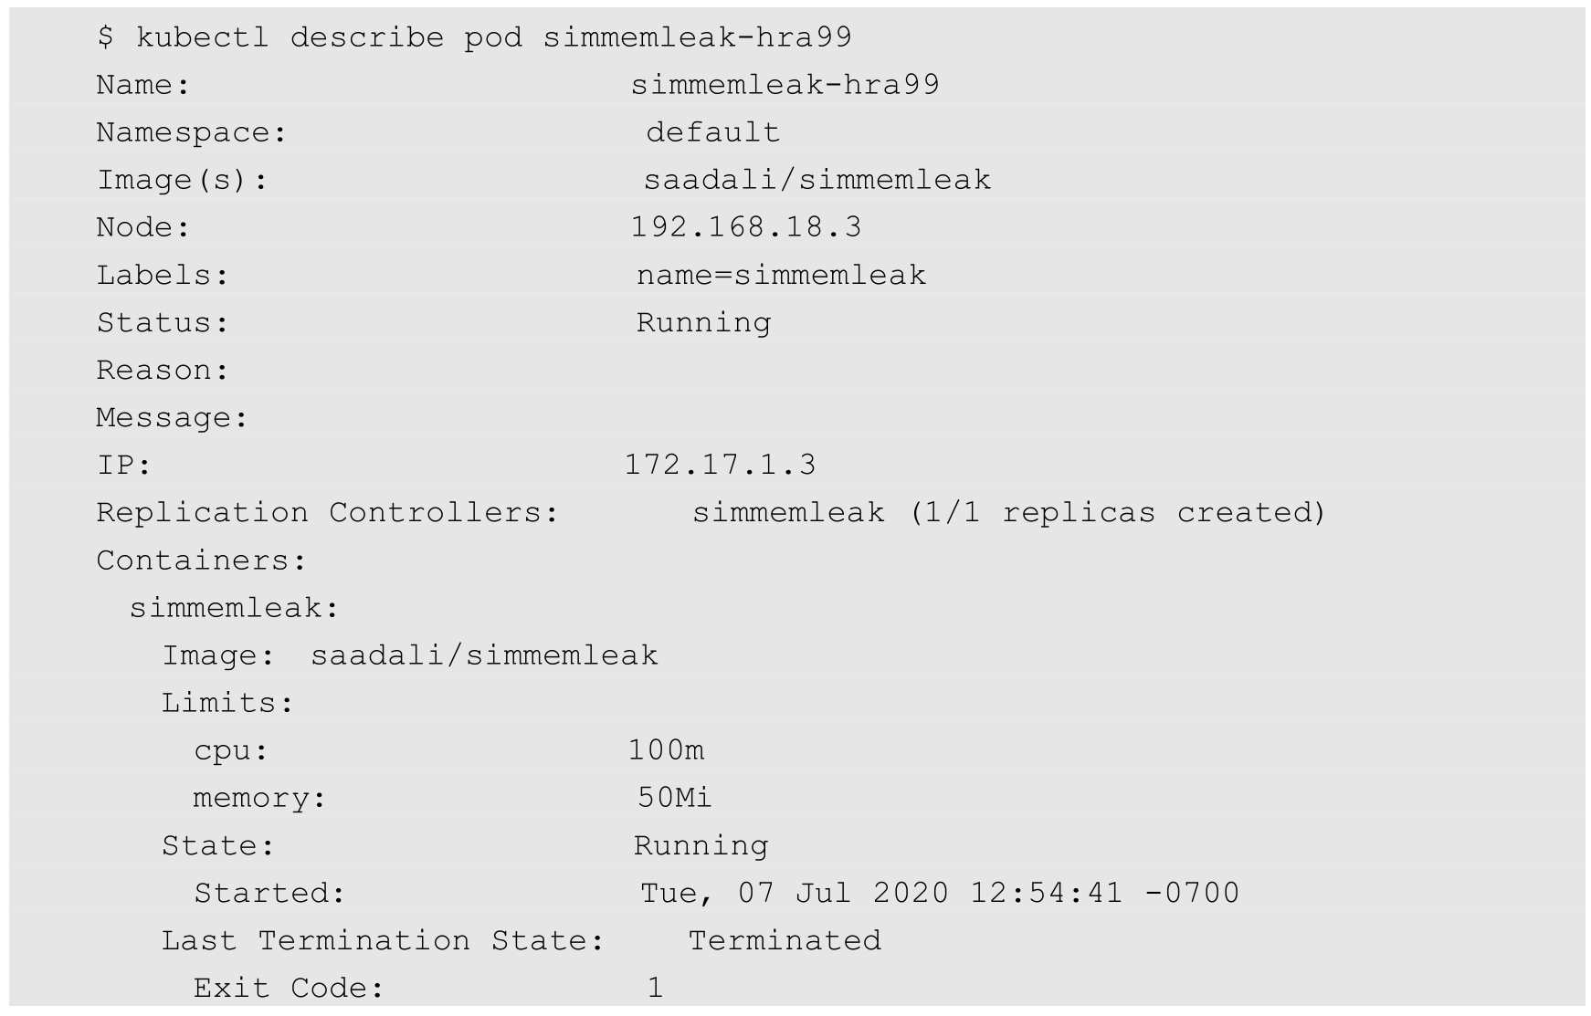Click the Status value Running
Image resolution: width=1591 pixels, height=1016 pixels.
703,322
